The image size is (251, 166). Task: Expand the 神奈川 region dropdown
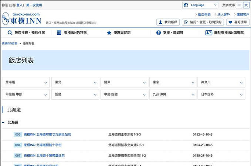(221, 82)
